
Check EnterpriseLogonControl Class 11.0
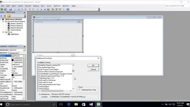38,76
